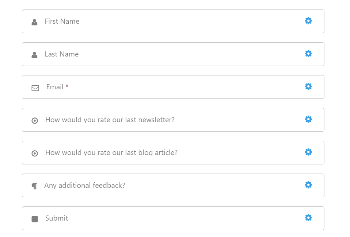Open settings gear for Email field
350x237 pixels.
click(308, 86)
